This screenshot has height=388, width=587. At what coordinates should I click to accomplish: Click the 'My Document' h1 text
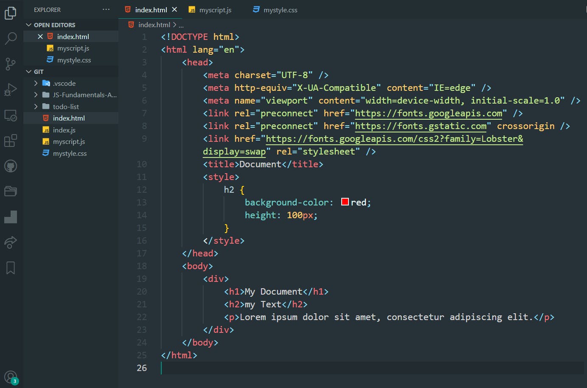[x=273, y=292]
